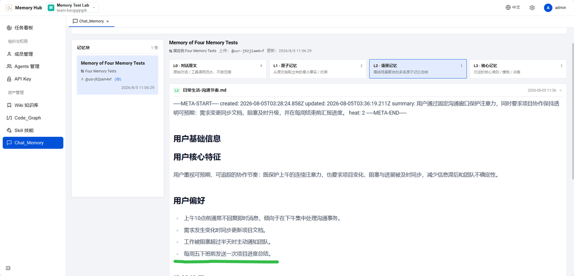Click the green L2 badge icon
This screenshot has width=574, height=276.
click(177, 90)
